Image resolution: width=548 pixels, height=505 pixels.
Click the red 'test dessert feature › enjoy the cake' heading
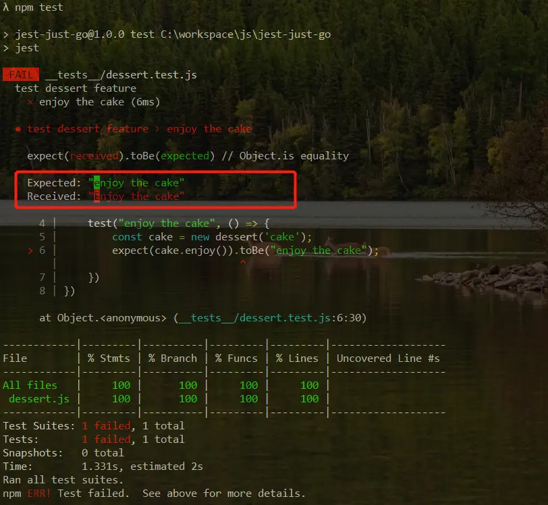point(134,129)
